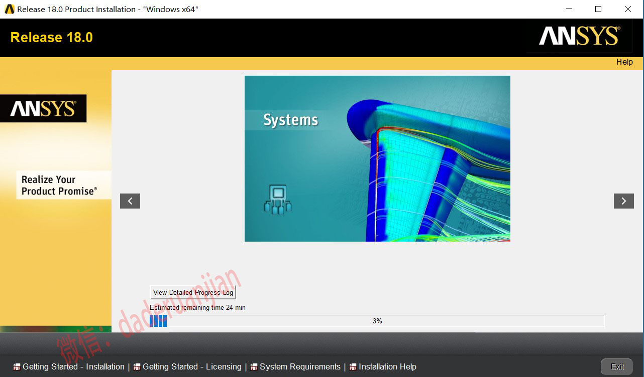The height and width of the screenshot is (377, 644).
Task: Click PDF icon beside Getting Started - Installation
Action: pyautogui.click(x=17, y=367)
